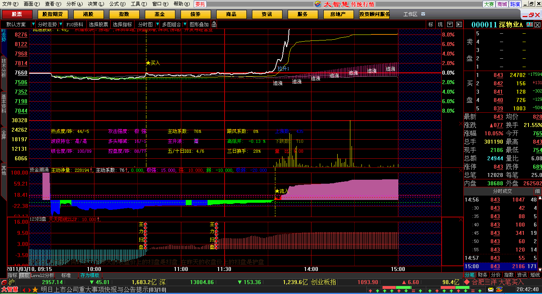Screen dimensions: 542x294
Task: Click the 路演 link button
Action: point(515,4)
